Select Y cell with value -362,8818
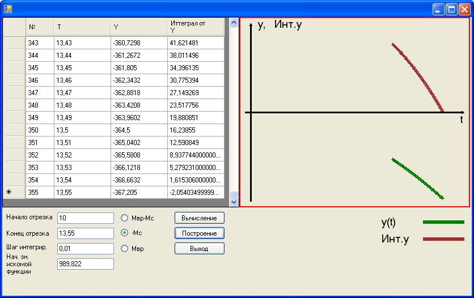Viewport: 474px width, 298px height. [x=139, y=93]
